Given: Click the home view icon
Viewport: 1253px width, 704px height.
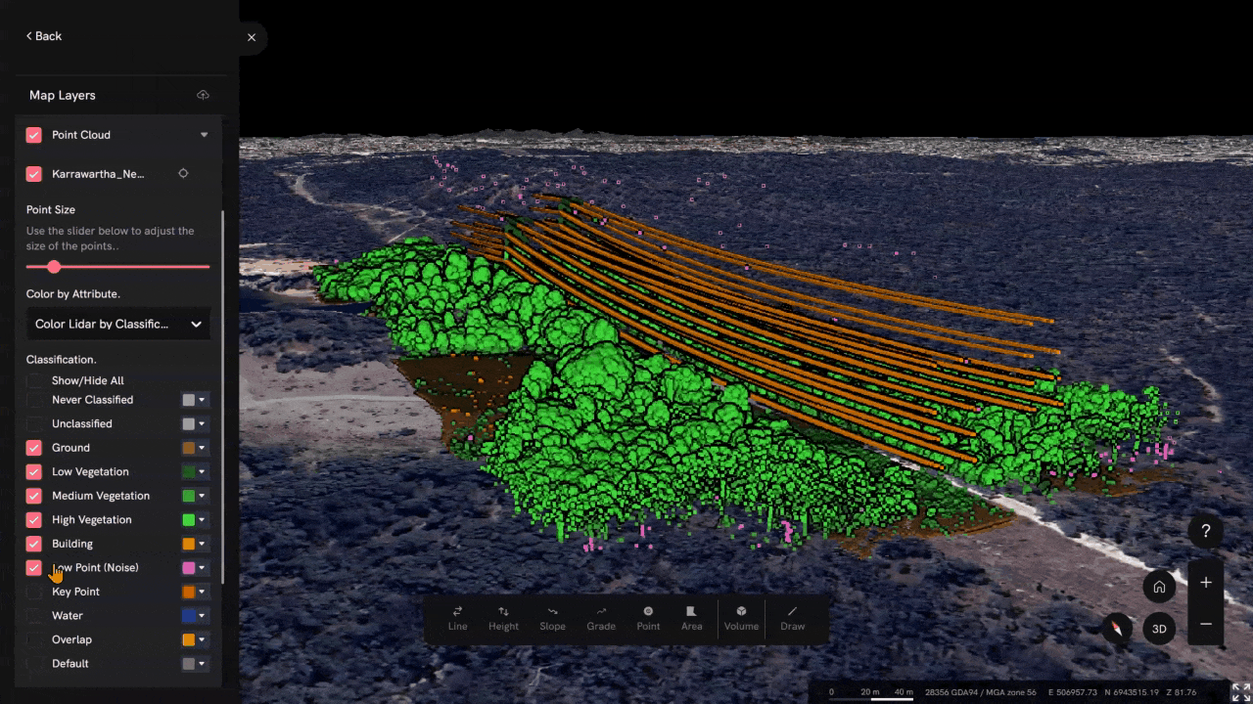Looking at the screenshot, I should tap(1159, 587).
